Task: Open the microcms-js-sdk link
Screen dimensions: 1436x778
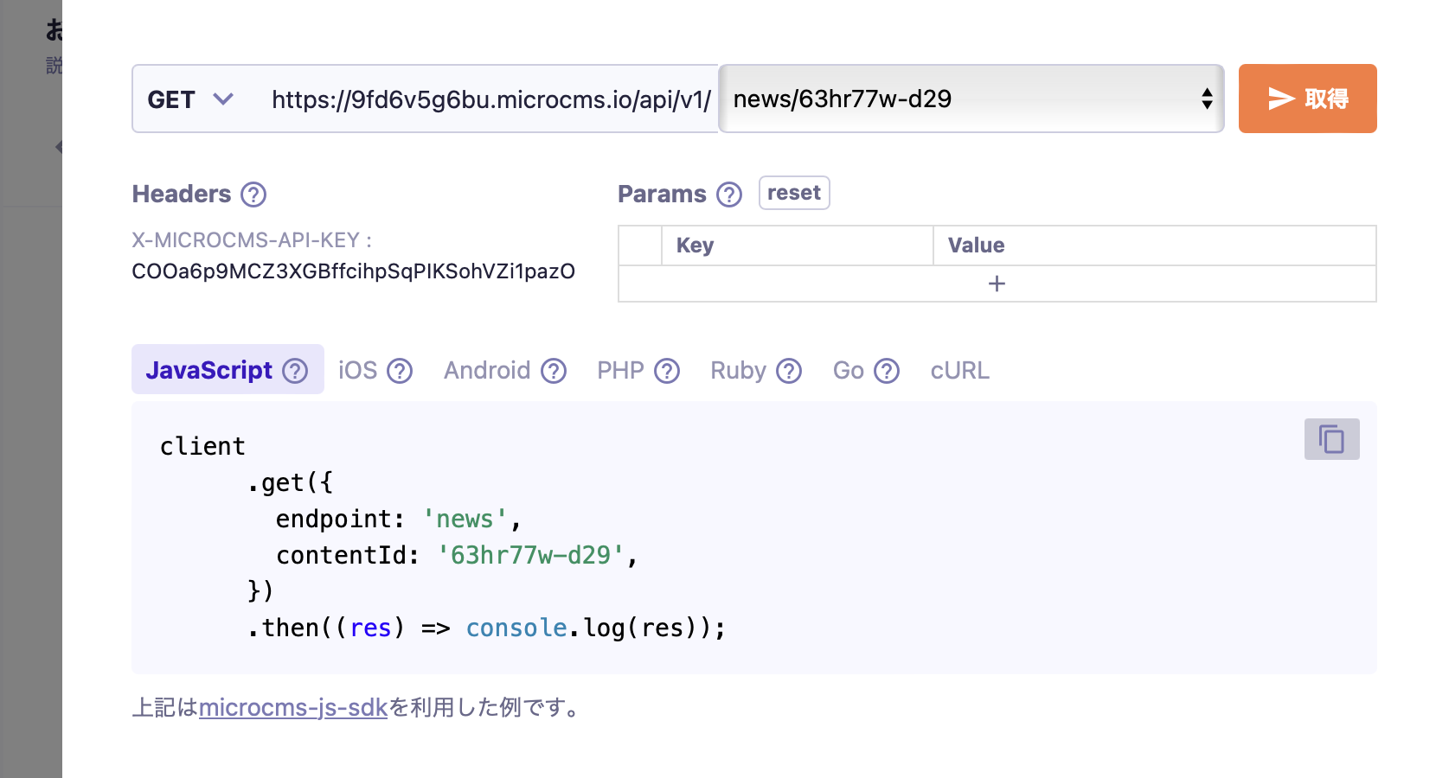Action: pos(293,708)
